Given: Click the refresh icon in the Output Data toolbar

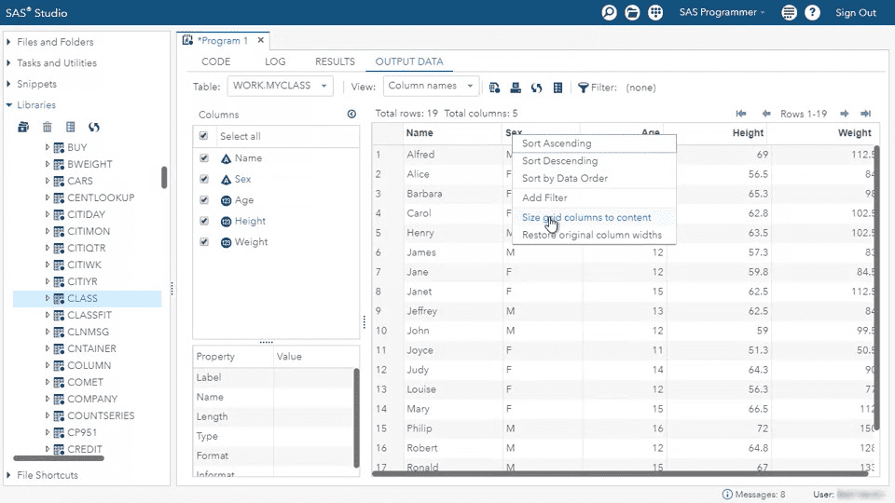Looking at the screenshot, I should [536, 88].
